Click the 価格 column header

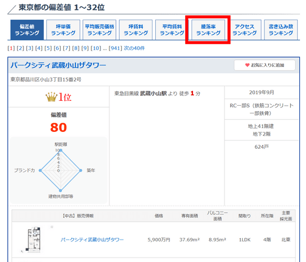(x=158, y=216)
